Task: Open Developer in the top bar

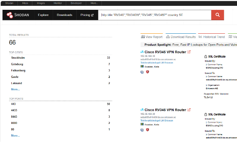Action: [76, 3]
